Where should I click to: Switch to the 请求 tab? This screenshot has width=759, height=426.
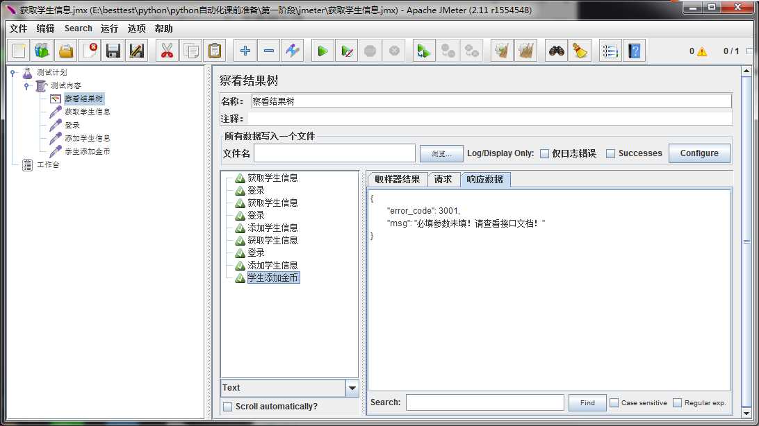(x=443, y=179)
